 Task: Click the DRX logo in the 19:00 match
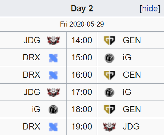tap(53, 127)
